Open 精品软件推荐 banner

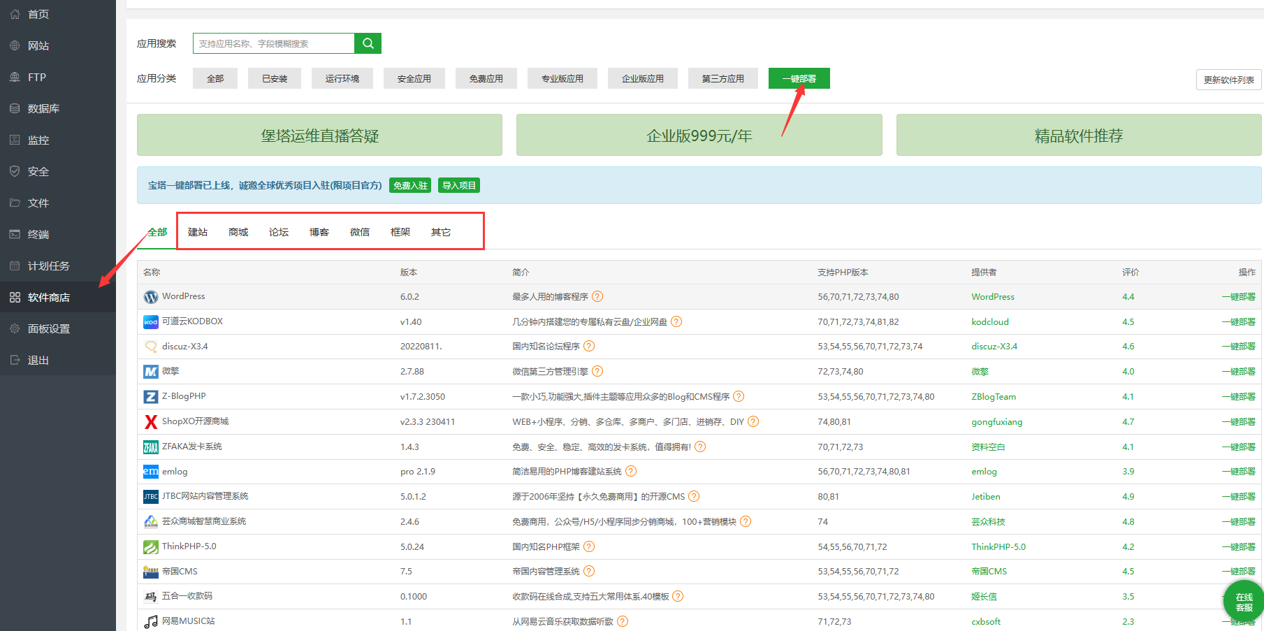pyautogui.click(x=1079, y=135)
